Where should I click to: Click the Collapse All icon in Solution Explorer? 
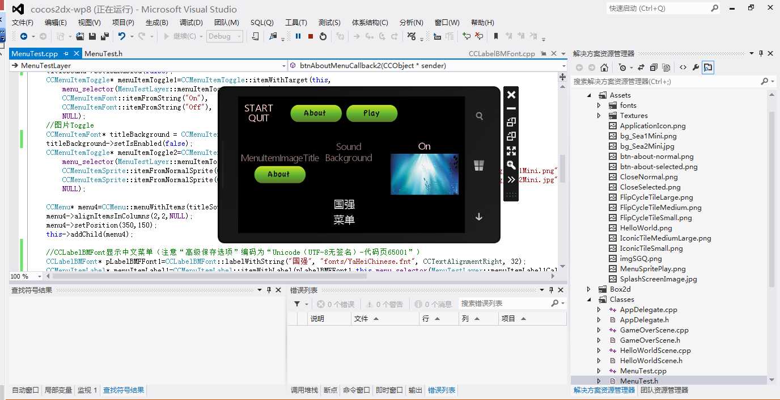(654, 68)
